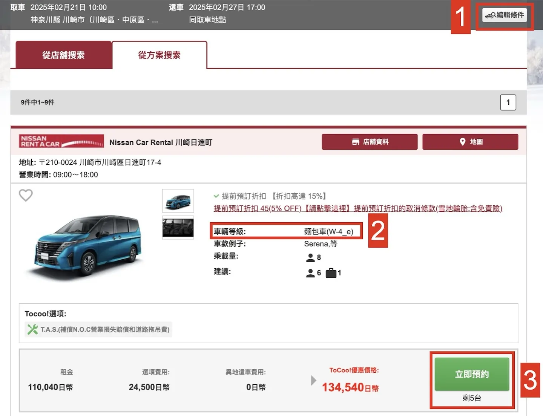The width and height of the screenshot is (543, 416).
Task: Click the recommended passengers icon beside 6
Action: [x=310, y=273]
